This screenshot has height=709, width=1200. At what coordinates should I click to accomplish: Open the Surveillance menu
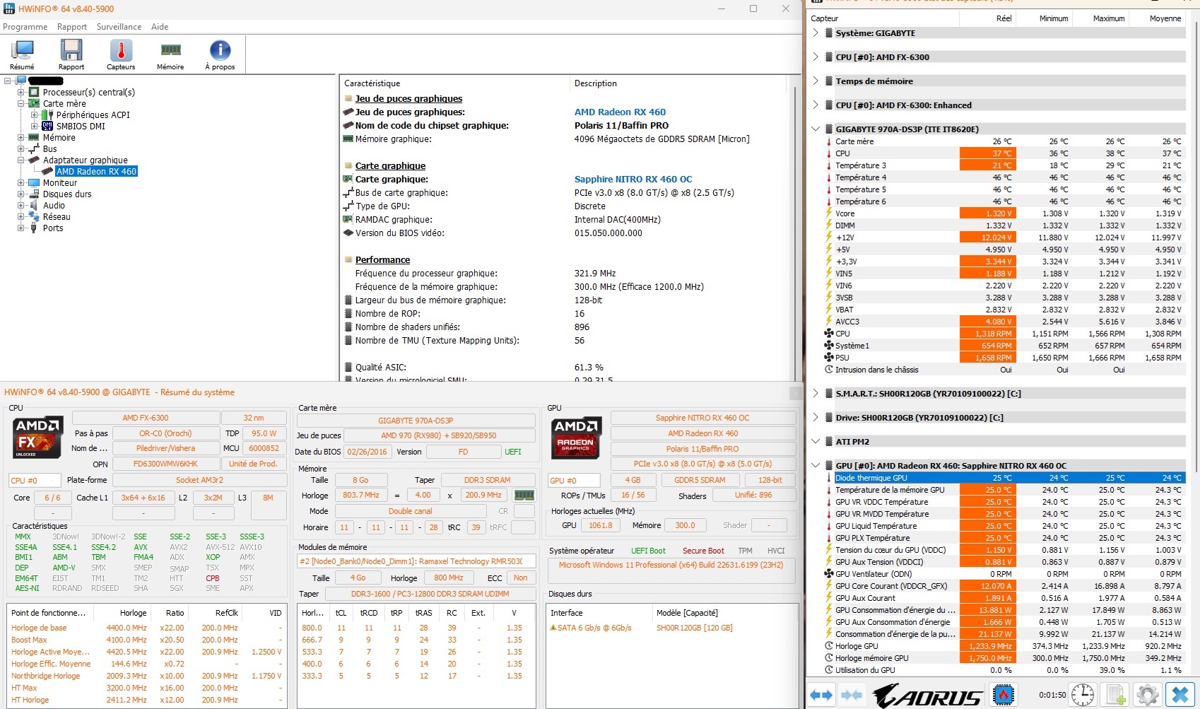click(x=119, y=27)
